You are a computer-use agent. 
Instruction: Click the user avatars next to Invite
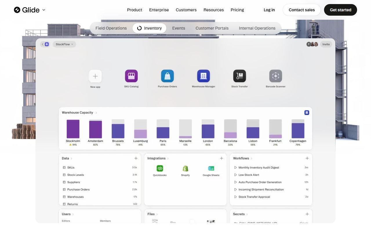tap(312, 44)
